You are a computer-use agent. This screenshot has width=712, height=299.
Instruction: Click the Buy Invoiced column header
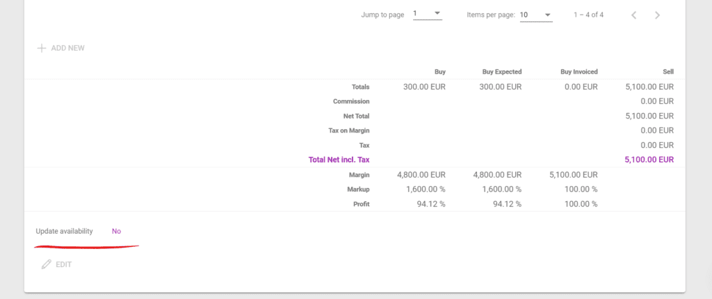pyautogui.click(x=578, y=71)
